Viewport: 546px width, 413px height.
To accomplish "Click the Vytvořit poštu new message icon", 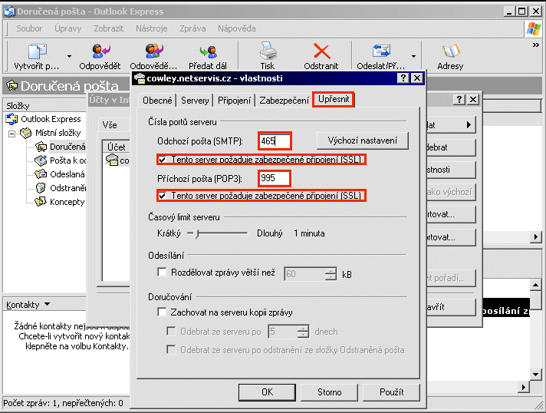I will coord(37,51).
